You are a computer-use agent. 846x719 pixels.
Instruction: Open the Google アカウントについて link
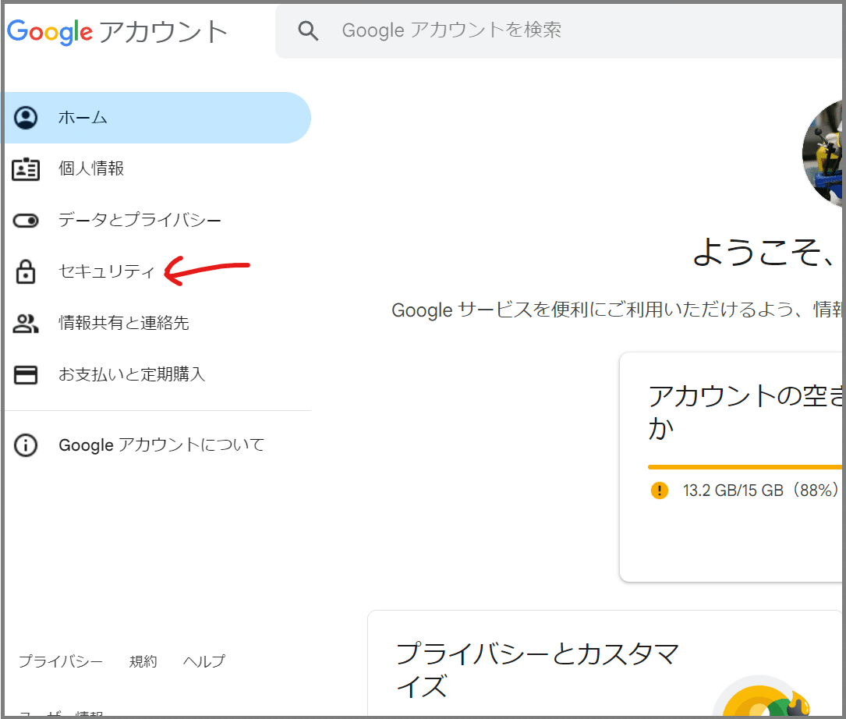(x=157, y=445)
